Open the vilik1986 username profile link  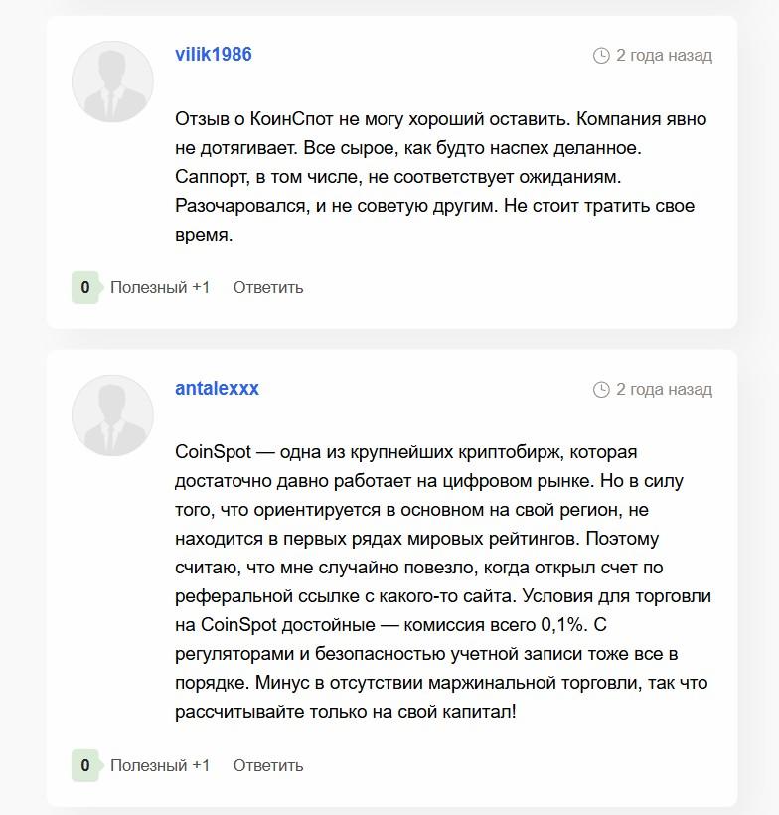point(214,55)
